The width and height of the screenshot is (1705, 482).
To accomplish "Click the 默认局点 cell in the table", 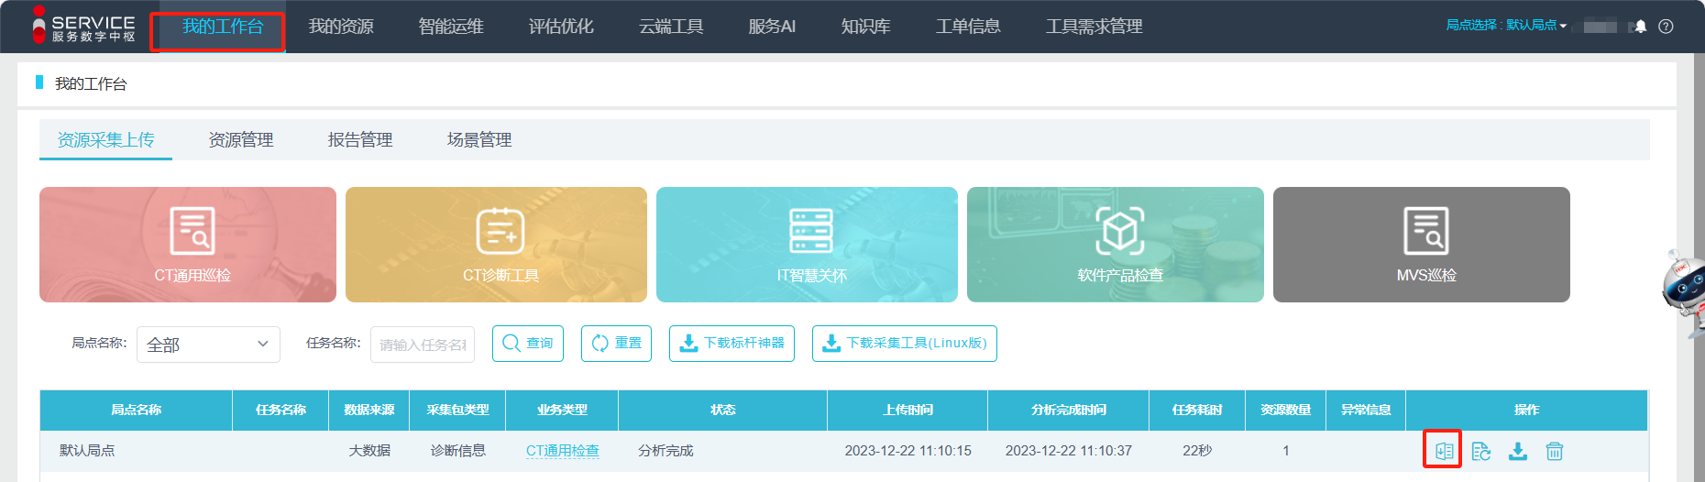I will coord(87,451).
